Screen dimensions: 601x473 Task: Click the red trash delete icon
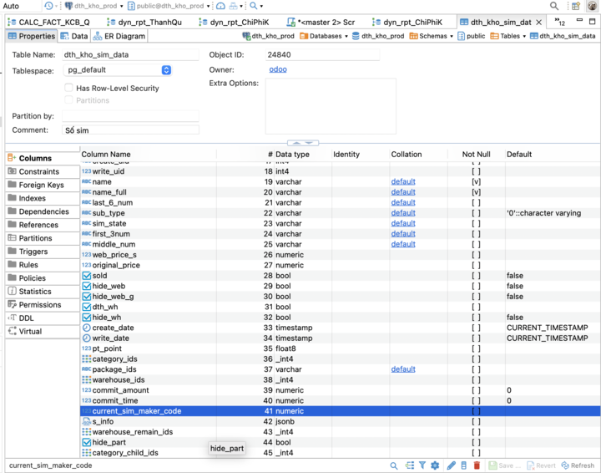tap(477, 465)
